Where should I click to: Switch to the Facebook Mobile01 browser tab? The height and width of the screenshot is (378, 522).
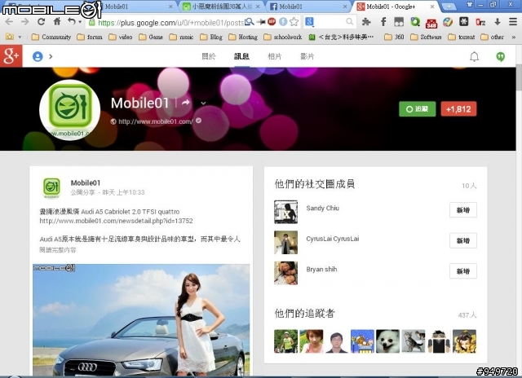308,7
